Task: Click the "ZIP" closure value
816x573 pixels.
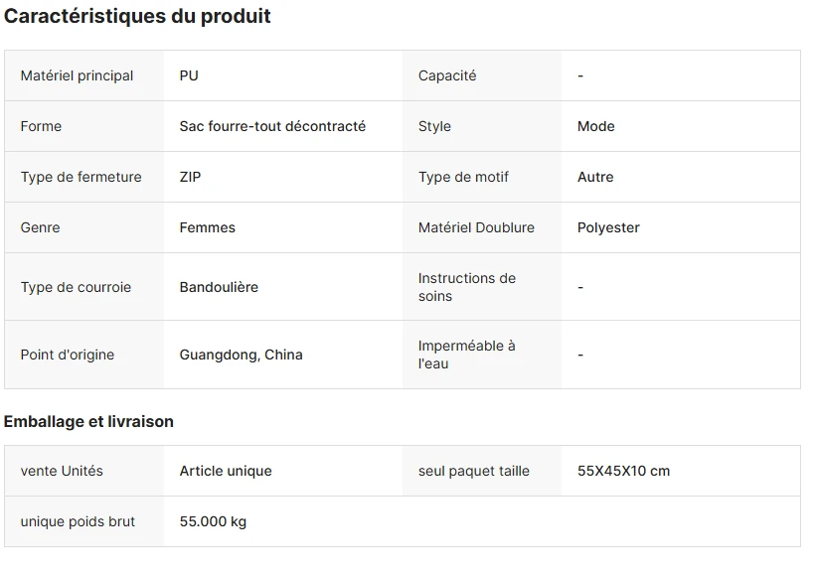Action: click(x=191, y=177)
